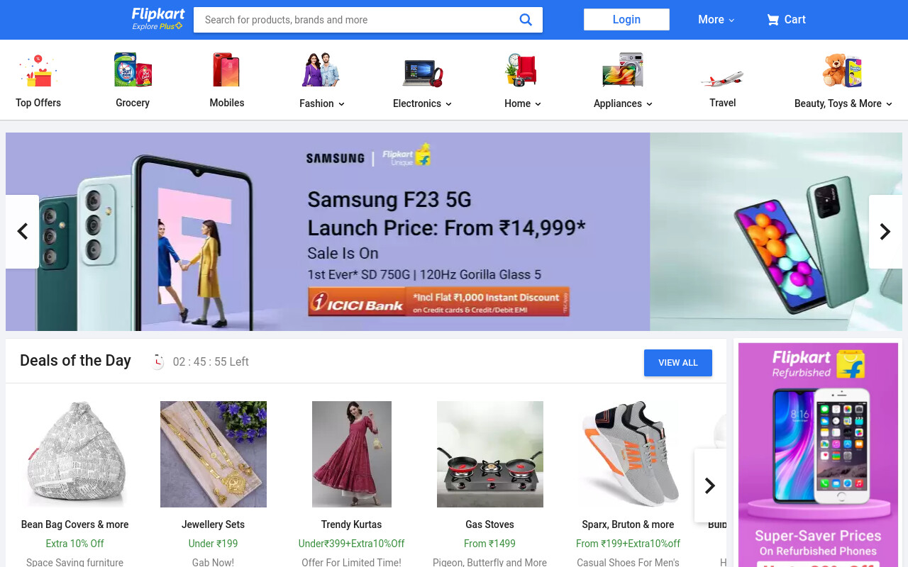Click 'Grocery' label
Viewport: 908px width, 567px height.
click(x=133, y=103)
